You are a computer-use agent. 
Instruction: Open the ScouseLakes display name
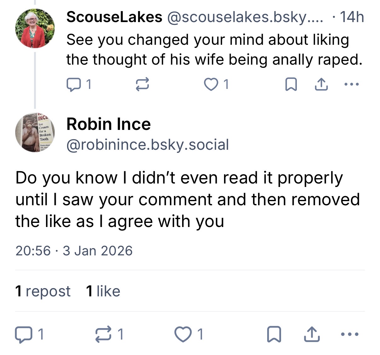click(114, 17)
